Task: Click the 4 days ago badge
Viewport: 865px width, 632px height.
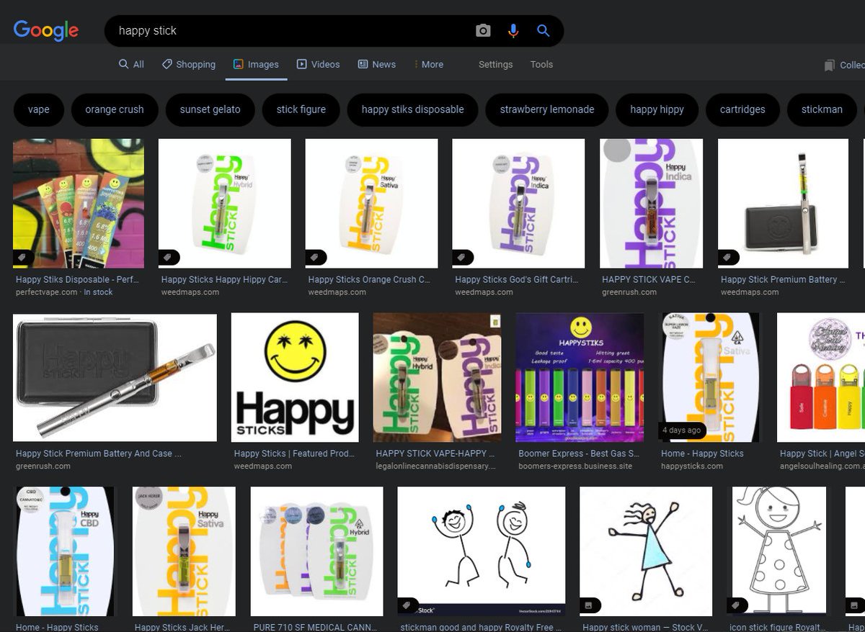Action: coord(682,430)
